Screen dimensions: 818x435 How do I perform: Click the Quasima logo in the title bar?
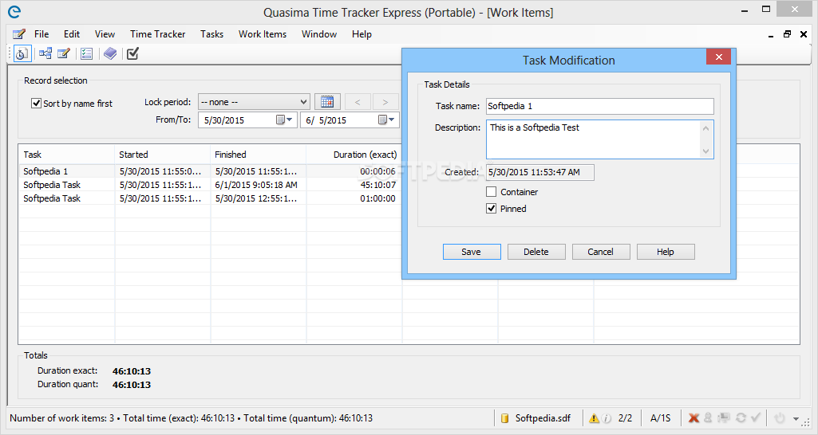point(14,11)
